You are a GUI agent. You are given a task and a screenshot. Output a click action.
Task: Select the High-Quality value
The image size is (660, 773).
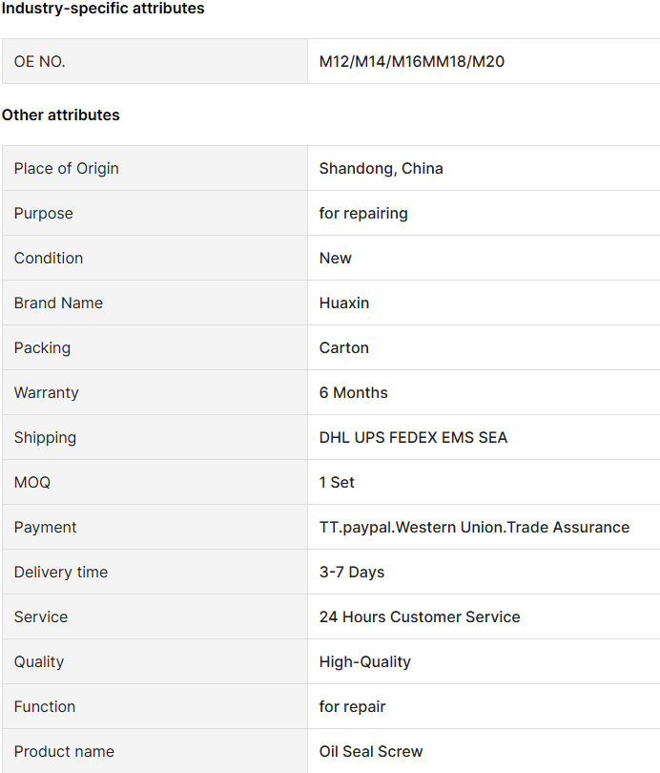point(365,662)
